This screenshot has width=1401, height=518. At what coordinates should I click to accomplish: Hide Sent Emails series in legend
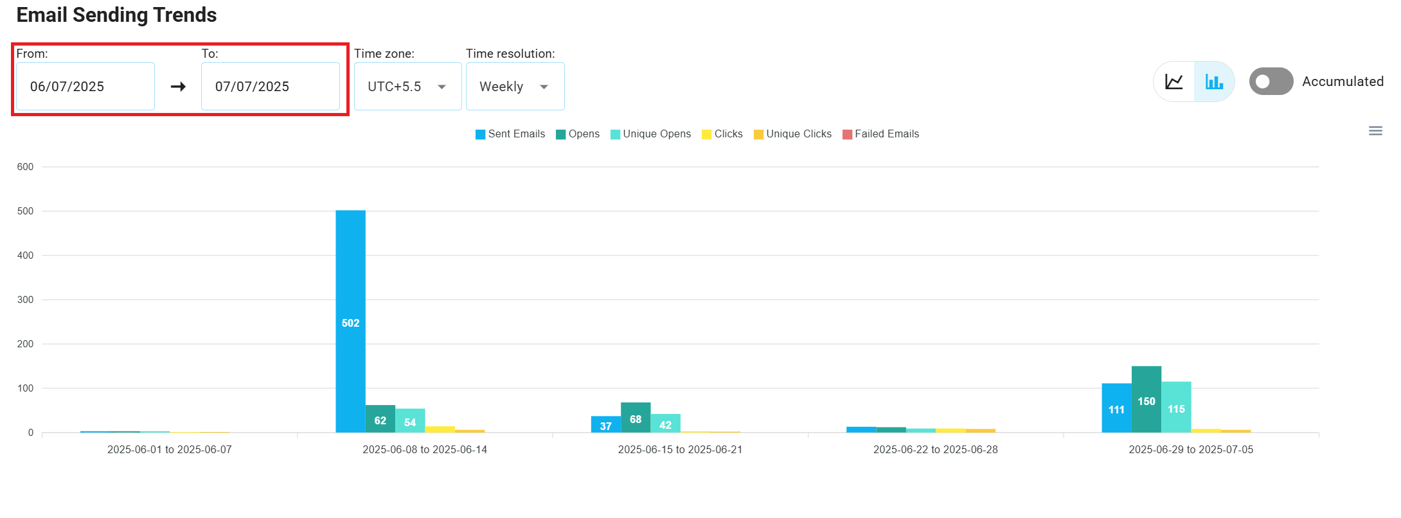pyautogui.click(x=510, y=134)
